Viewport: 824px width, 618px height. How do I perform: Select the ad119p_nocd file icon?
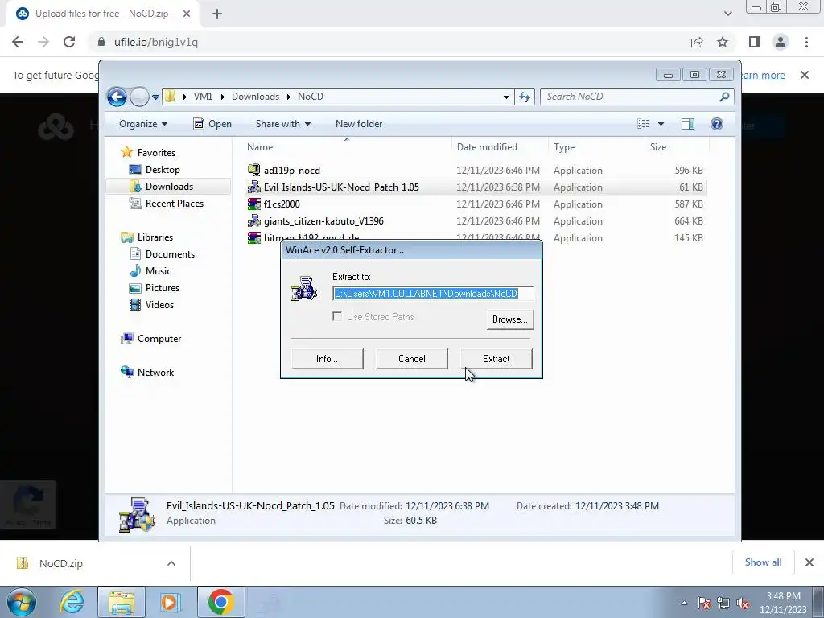[x=253, y=170]
